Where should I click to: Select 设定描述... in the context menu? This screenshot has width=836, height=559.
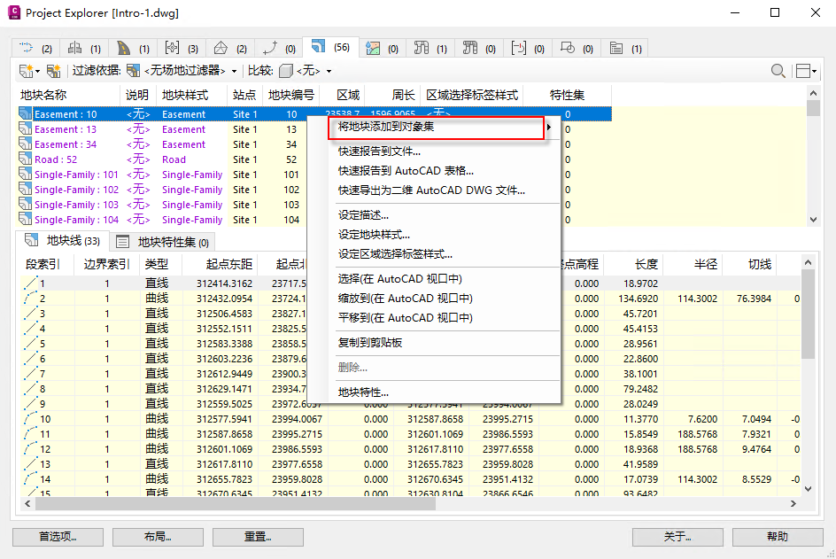363,215
